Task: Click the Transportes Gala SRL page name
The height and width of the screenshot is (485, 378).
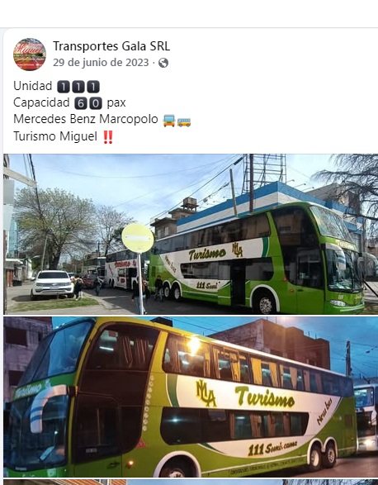Action: pos(111,46)
